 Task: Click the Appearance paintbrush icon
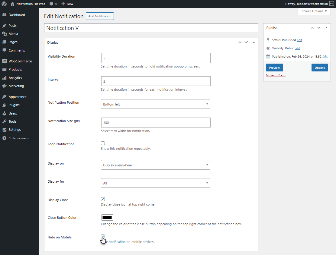pyautogui.click(x=4, y=97)
